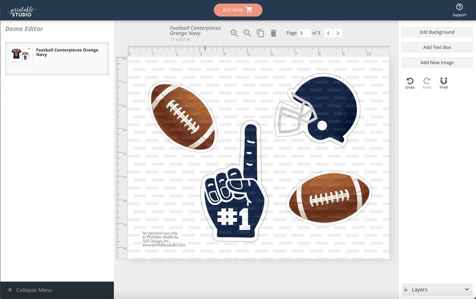
Task: Expand the Layers panel dropdown
Action: [466, 289]
